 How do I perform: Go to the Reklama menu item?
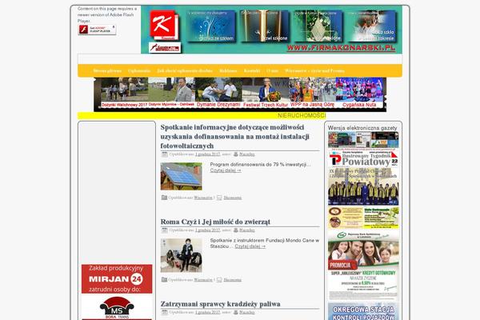coord(228,70)
